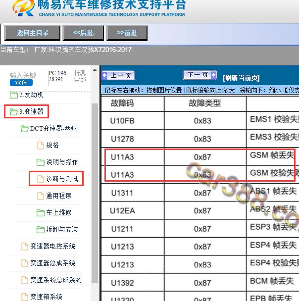Click the PC.196-28391 text
The width and height of the screenshot is (299, 301).
coord(58,76)
